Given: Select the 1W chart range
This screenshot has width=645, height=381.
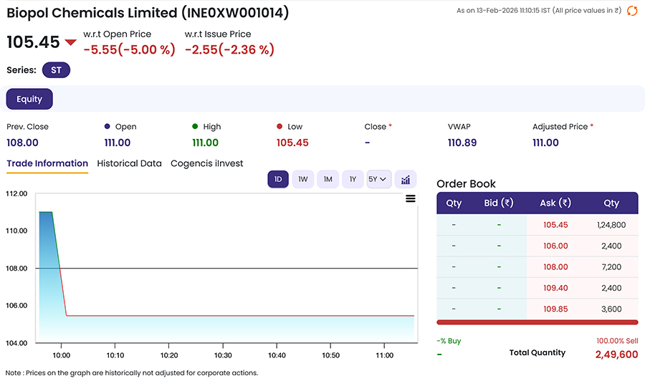Looking at the screenshot, I should [x=302, y=179].
